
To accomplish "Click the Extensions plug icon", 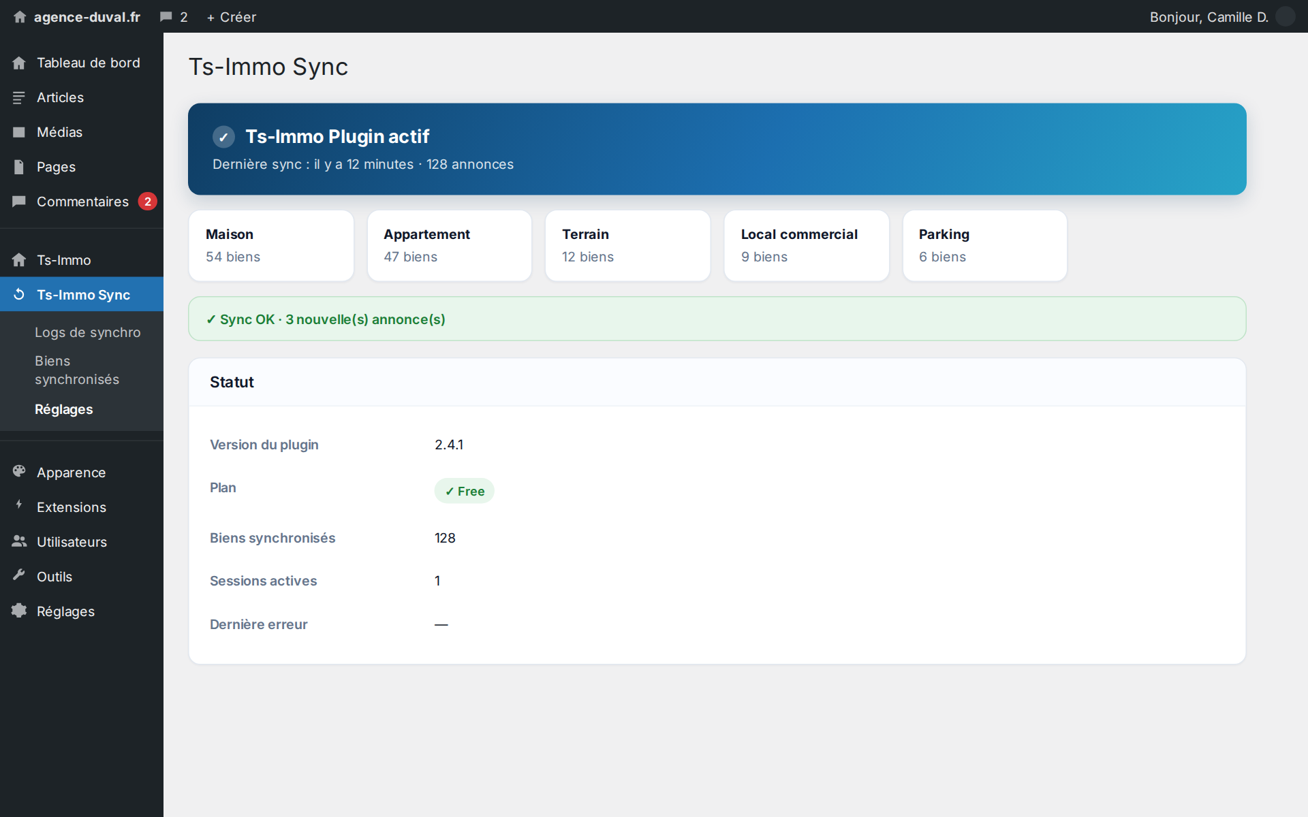I will click(19, 506).
